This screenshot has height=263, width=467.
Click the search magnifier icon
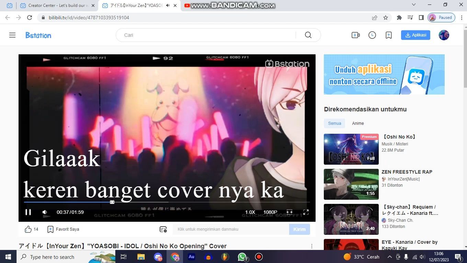point(308,35)
